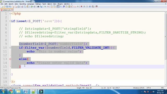The image size is (167, 94).
Task: Copy selection with the Copy toolbar icon
Action: 25,7
